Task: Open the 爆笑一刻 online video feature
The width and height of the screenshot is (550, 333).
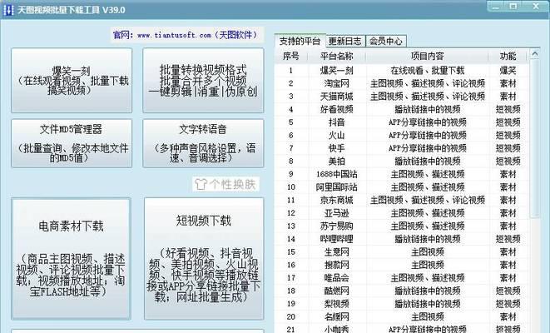Action: pyautogui.click(x=72, y=81)
